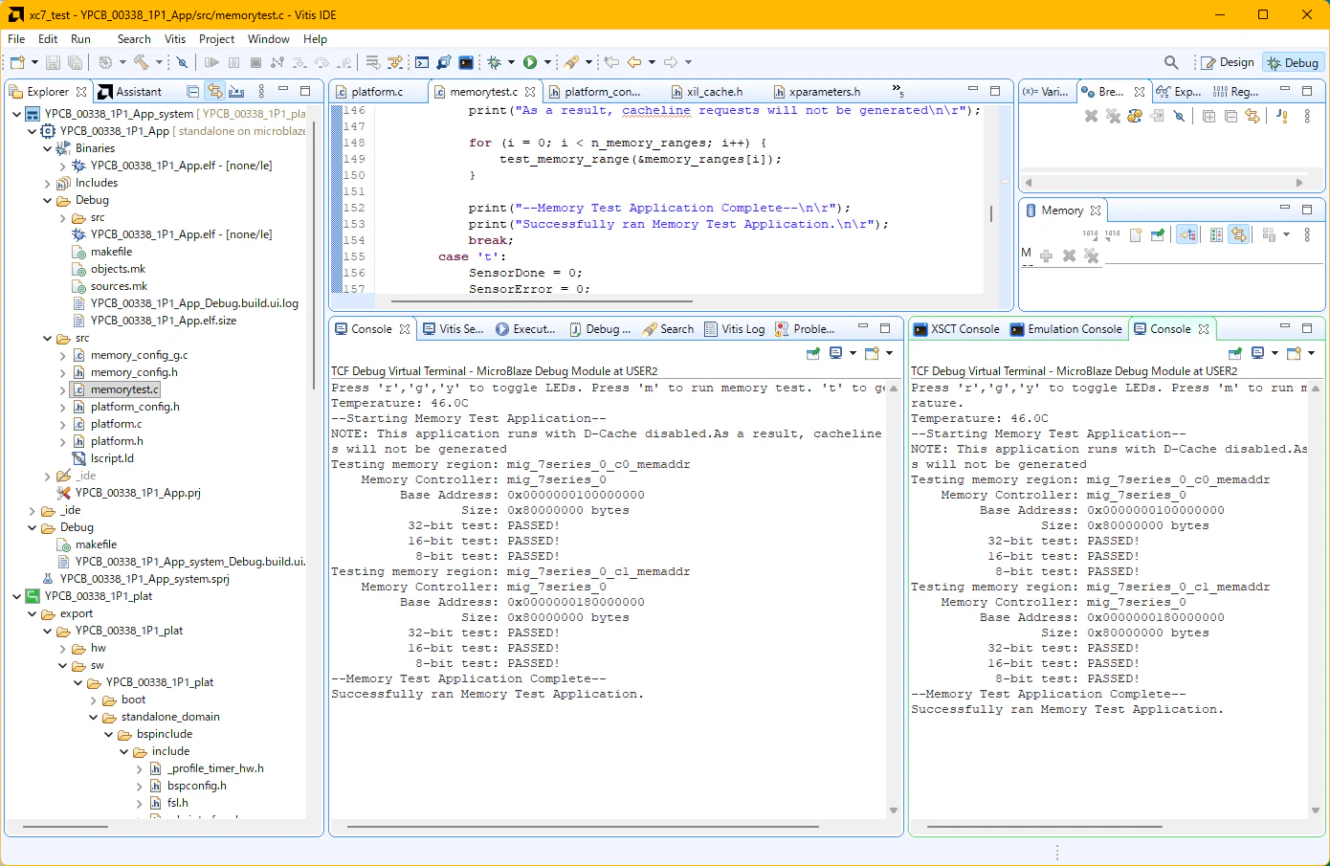The image size is (1330, 866).
Task: Toggle Link Memory Rendering Panes
Action: (1239, 234)
